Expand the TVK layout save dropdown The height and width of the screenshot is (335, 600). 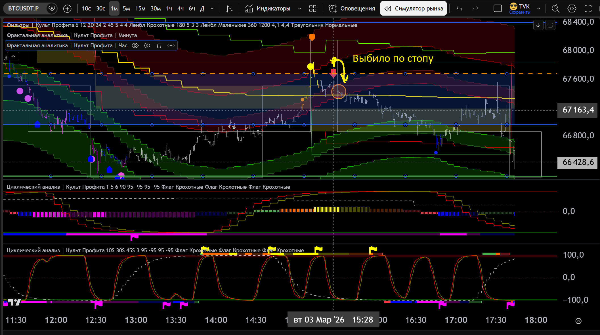tap(538, 9)
